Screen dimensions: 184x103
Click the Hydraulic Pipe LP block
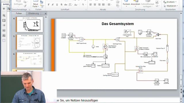point(167,48)
